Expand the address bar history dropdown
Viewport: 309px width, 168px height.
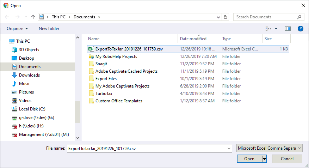point(218,17)
